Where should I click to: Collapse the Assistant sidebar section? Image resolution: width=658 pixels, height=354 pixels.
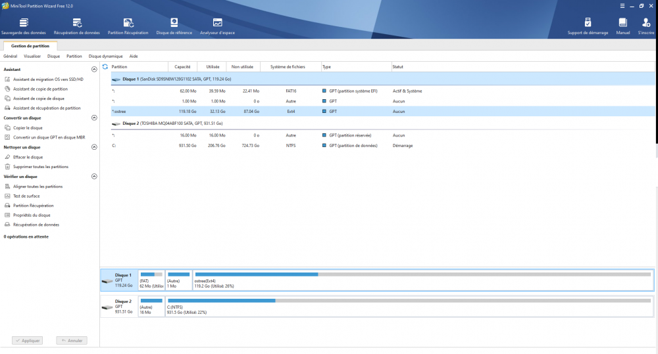pos(94,69)
